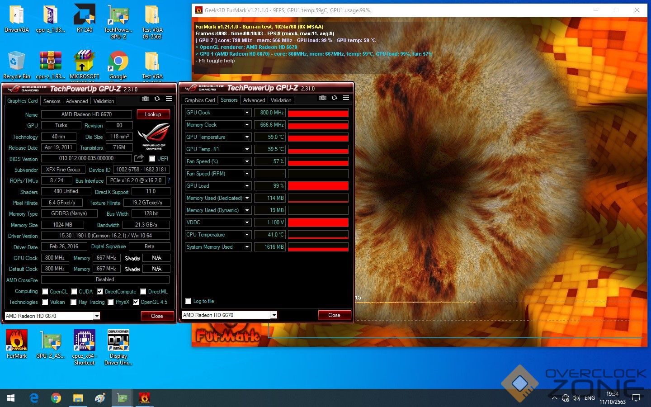Click the Lookup button
The image size is (651, 407).
pos(153,114)
